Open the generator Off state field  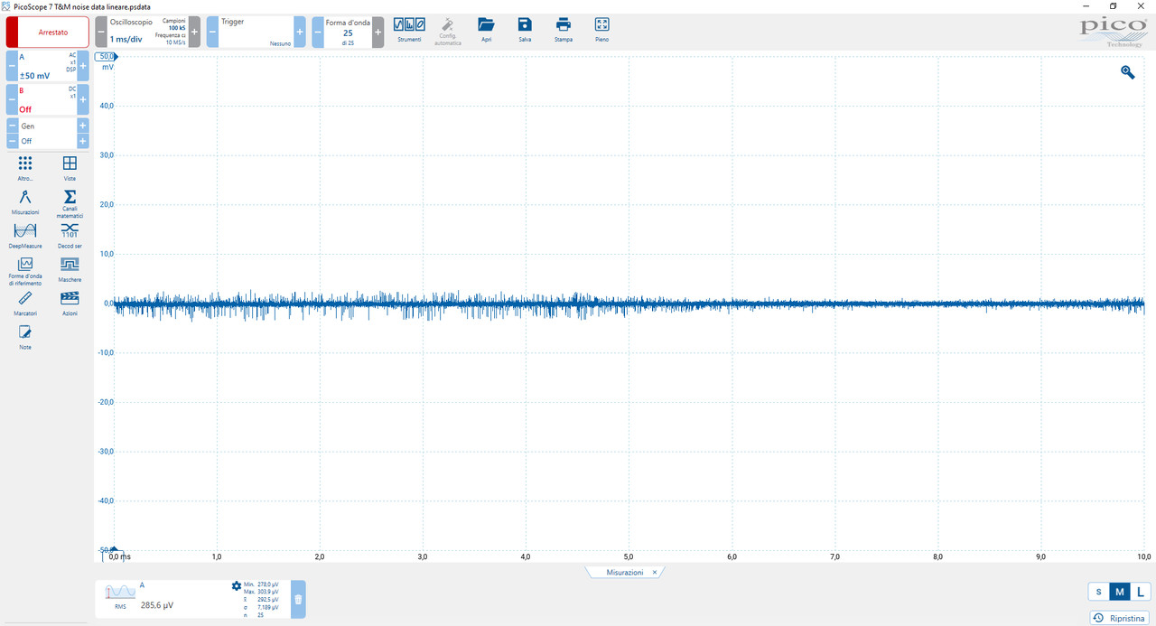pyautogui.click(x=47, y=141)
